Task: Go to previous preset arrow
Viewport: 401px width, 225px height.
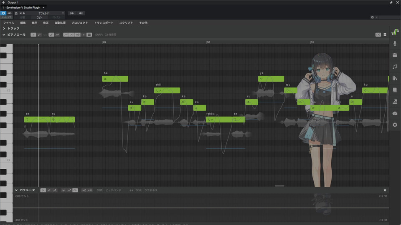Action: 20,13
